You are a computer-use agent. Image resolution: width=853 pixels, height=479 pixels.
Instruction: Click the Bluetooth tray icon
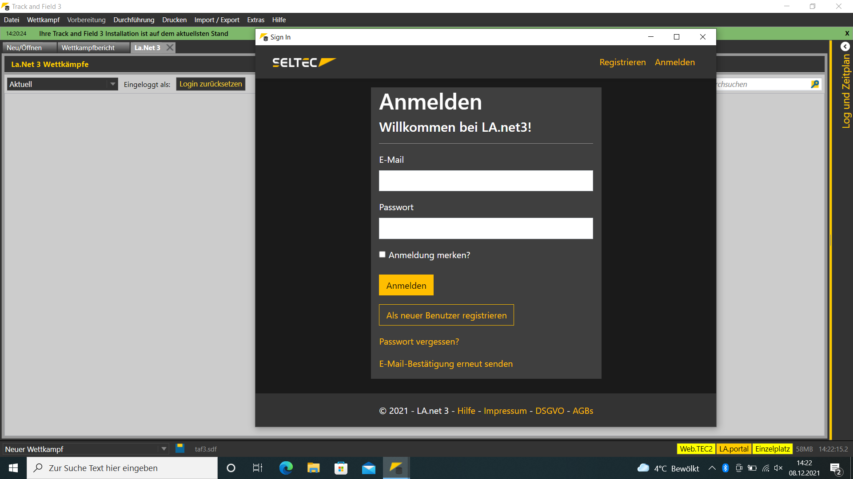click(x=725, y=468)
